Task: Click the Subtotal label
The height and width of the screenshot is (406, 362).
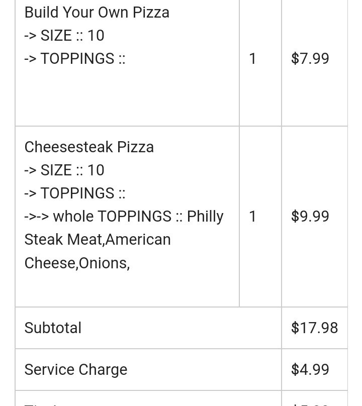Action: pyautogui.click(x=53, y=328)
